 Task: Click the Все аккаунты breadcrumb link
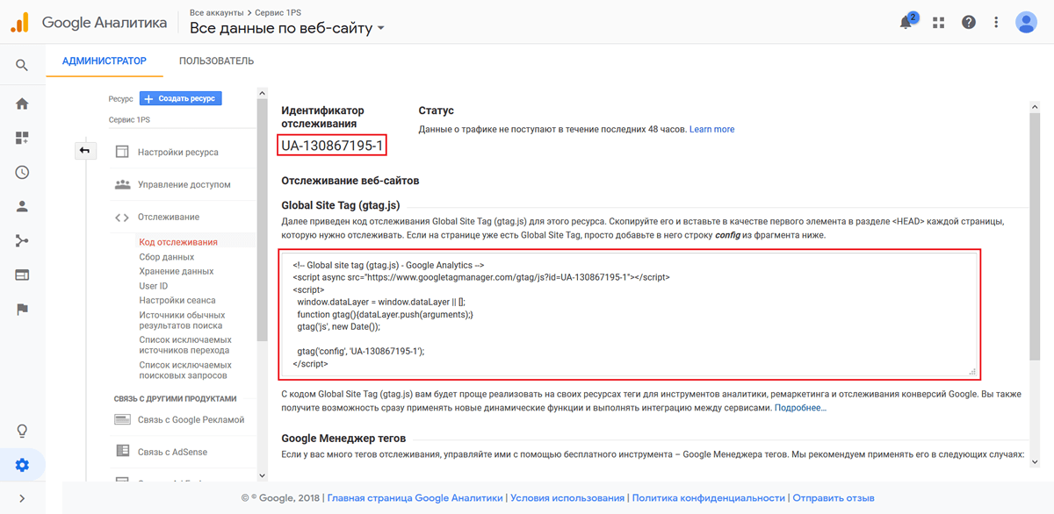218,12
